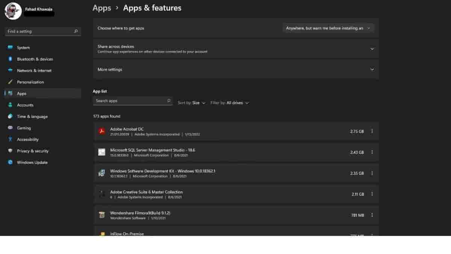Click the Windows Software Development Kit icon
Screen dimensions: 451x254
pyautogui.click(x=101, y=173)
